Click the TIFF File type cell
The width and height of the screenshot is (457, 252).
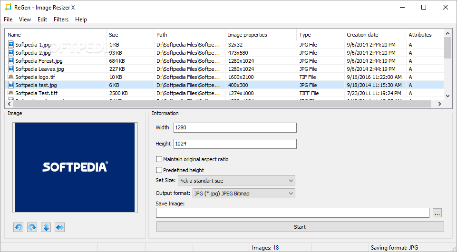pos(309,93)
